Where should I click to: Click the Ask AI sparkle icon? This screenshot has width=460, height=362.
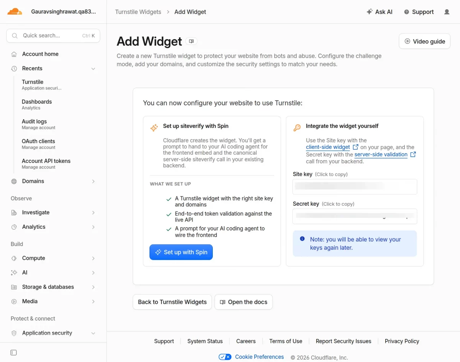[370, 12]
